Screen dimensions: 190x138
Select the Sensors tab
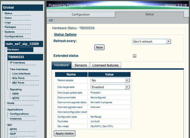coord(81,65)
